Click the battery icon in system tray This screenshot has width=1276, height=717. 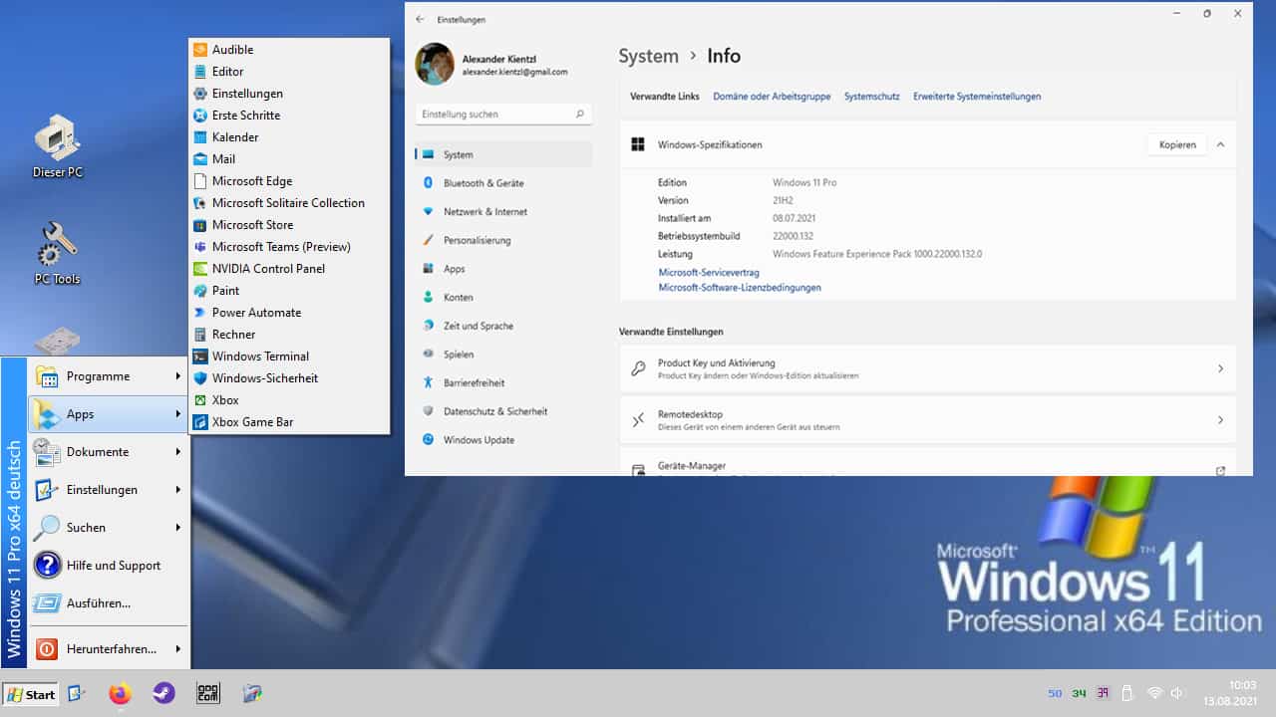1127,693
